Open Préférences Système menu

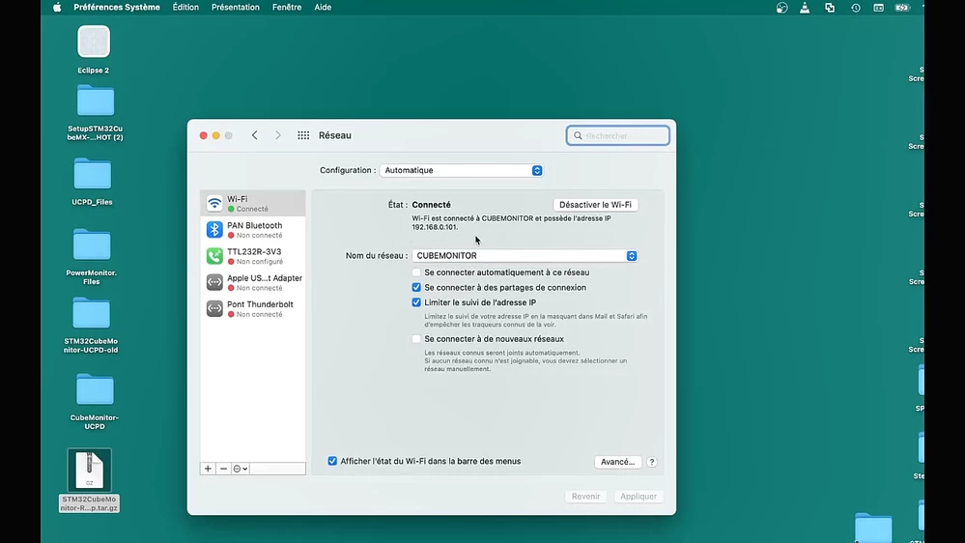[x=117, y=8]
